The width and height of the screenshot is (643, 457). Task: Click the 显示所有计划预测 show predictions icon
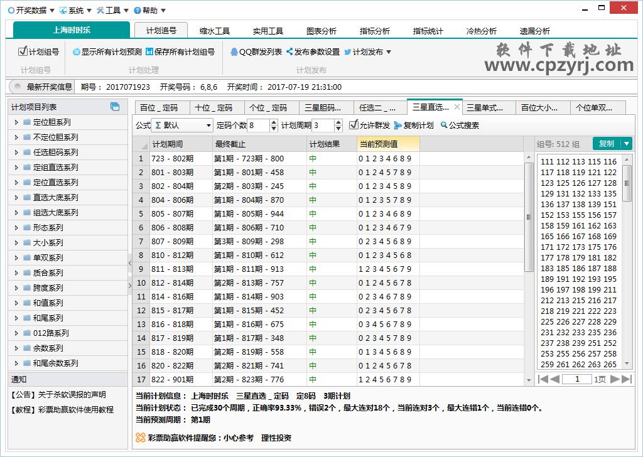pos(76,53)
